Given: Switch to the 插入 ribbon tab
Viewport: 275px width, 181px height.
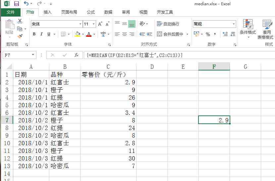Looking at the screenshot, I should (48, 12).
